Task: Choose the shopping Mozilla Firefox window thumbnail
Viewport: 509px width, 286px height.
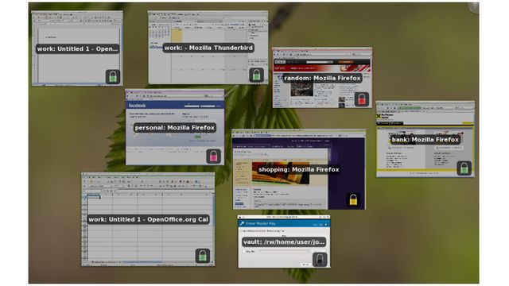Action: (x=299, y=169)
